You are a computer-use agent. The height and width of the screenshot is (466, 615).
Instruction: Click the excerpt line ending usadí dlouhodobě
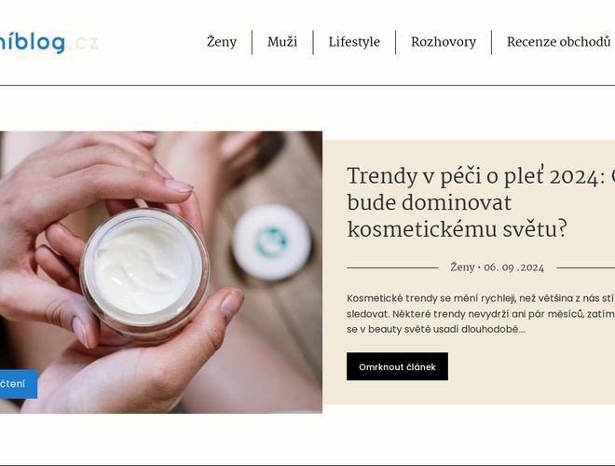(x=436, y=329)
